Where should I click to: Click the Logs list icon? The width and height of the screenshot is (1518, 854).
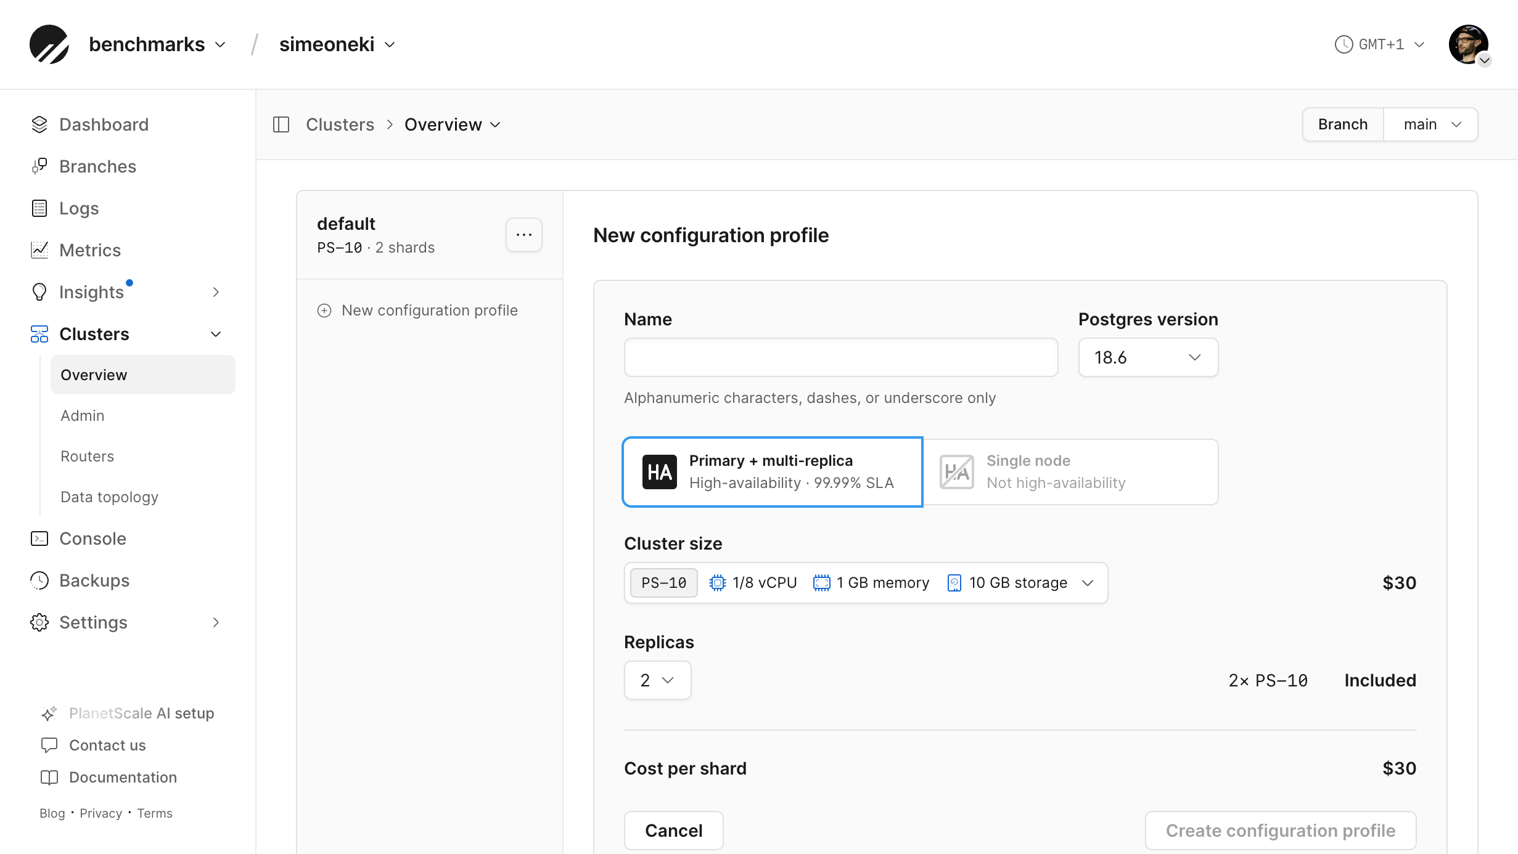click(39, 208)
